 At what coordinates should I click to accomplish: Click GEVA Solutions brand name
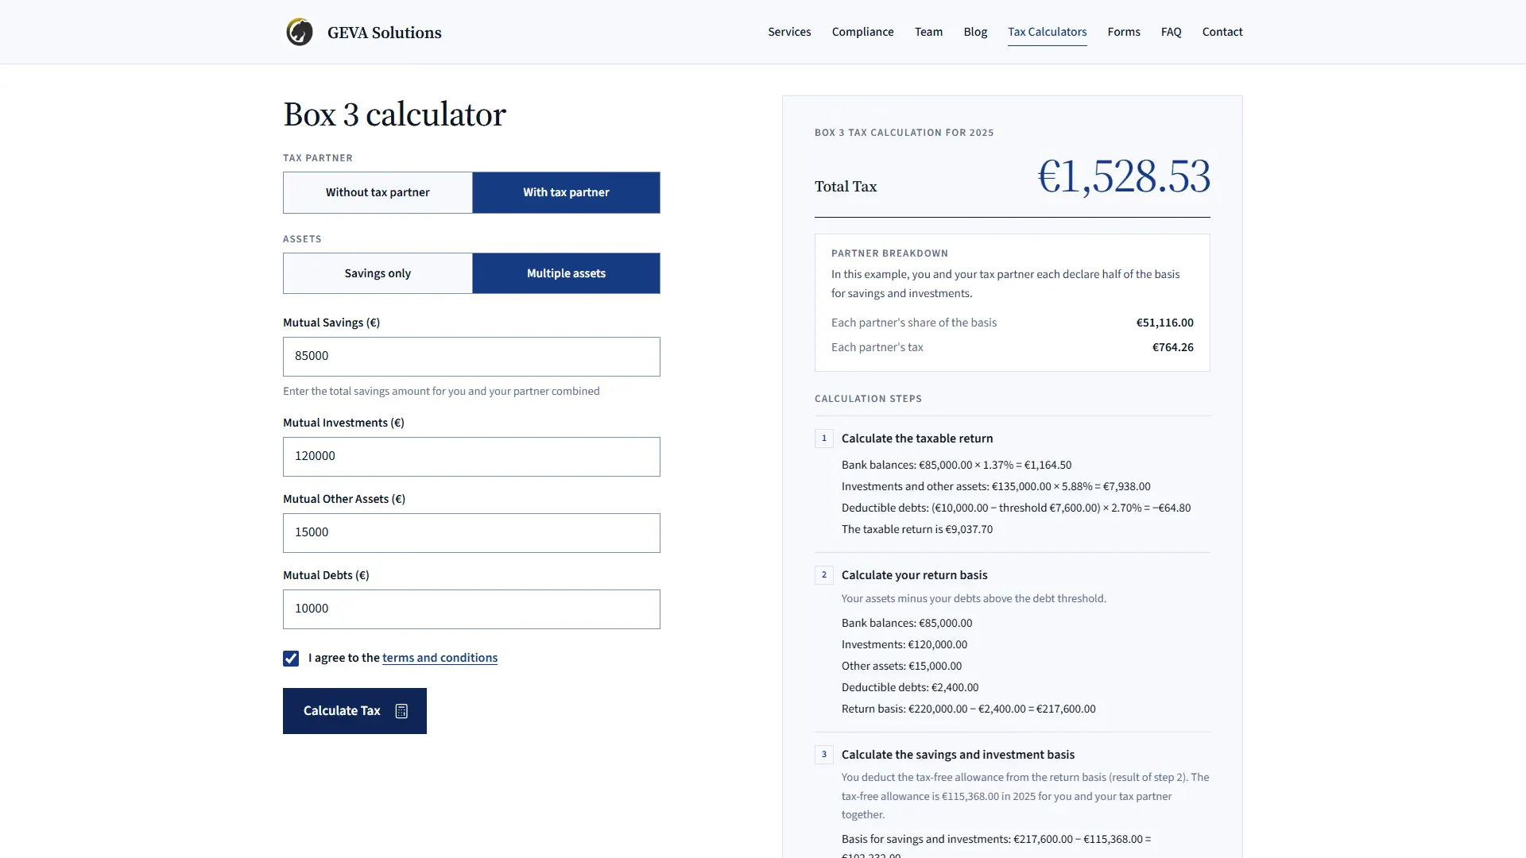(385, 33)
